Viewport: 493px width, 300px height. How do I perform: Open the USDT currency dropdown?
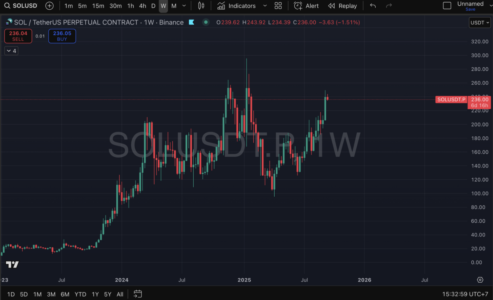click(x=479, y=23)
